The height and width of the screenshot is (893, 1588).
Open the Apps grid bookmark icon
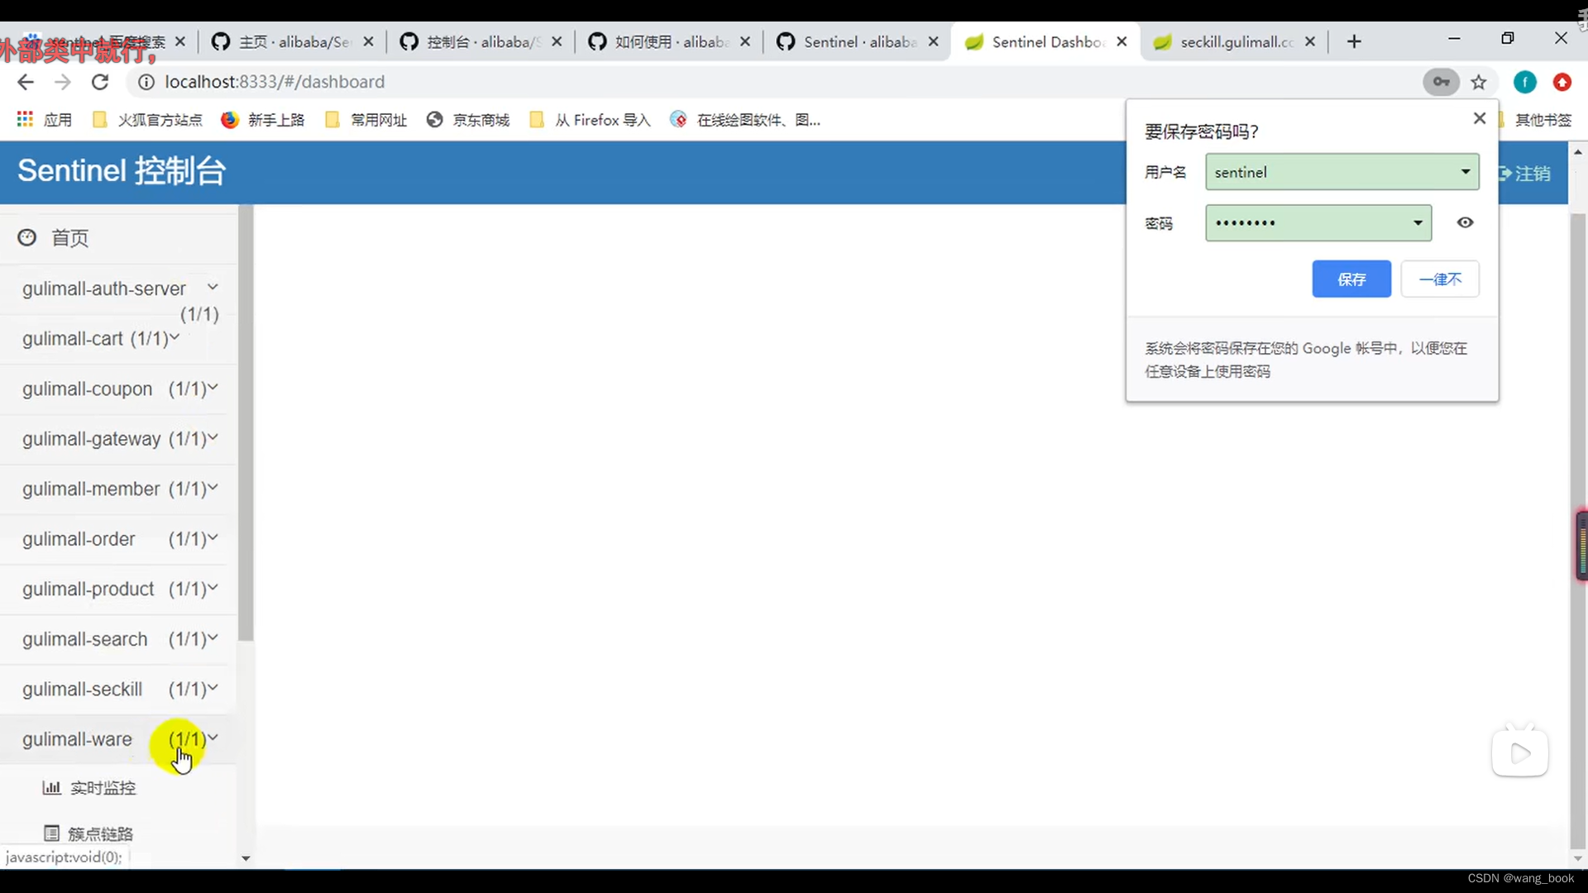[x=25, y=120]
